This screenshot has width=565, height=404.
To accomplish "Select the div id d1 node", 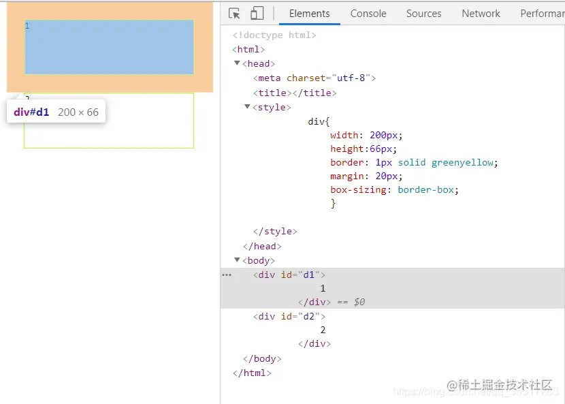I will [x=289, y=275].
